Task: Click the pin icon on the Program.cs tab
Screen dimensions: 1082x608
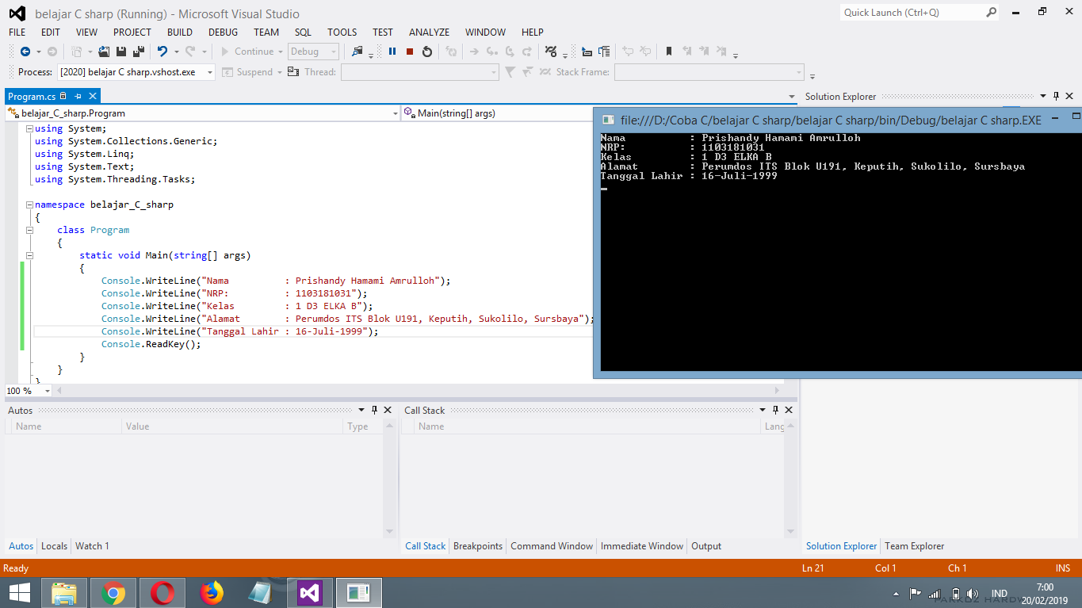Action: [78, 96]
